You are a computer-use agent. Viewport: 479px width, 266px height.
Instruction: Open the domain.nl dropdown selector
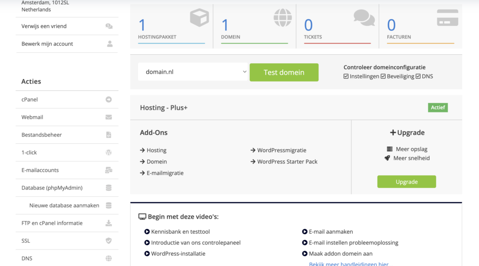pyautogui.click(x=193, y=72)
